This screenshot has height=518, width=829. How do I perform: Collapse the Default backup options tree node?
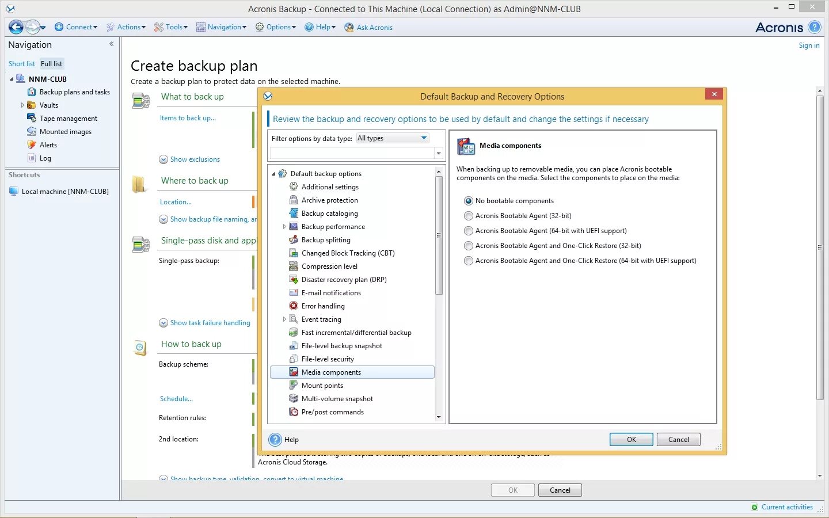[x=274, y=174]
